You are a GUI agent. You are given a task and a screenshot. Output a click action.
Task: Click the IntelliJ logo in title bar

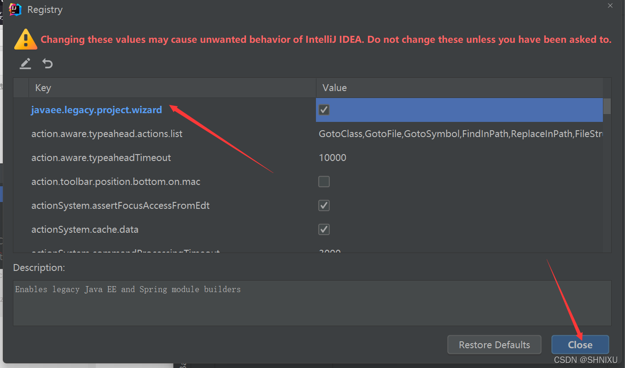pos(15,9)
